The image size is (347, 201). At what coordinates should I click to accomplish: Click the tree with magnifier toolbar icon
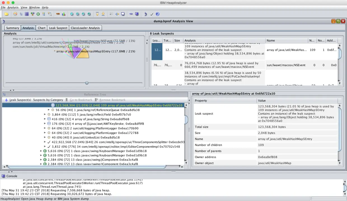click(x=50, y=14)
